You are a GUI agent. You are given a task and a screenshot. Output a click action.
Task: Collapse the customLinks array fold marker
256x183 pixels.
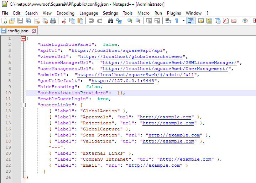[23, 105]
